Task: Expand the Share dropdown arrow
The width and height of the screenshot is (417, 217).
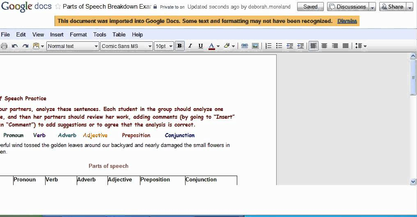Action: (410, 7)
